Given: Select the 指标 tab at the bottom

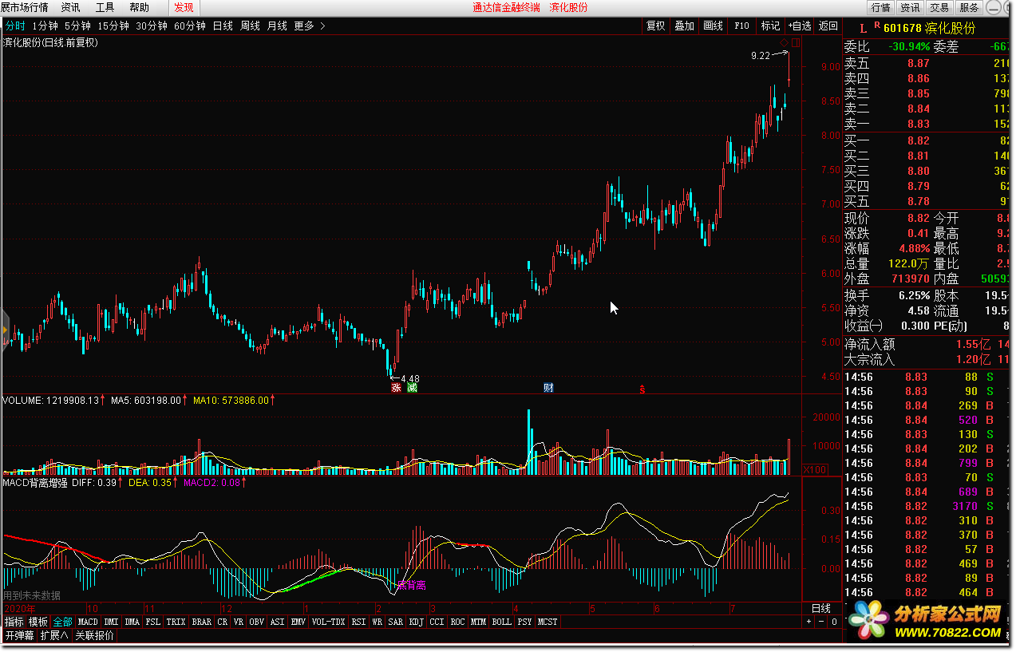Looking at the screenshot, I should pyautogui.click(x=14, y=622).
